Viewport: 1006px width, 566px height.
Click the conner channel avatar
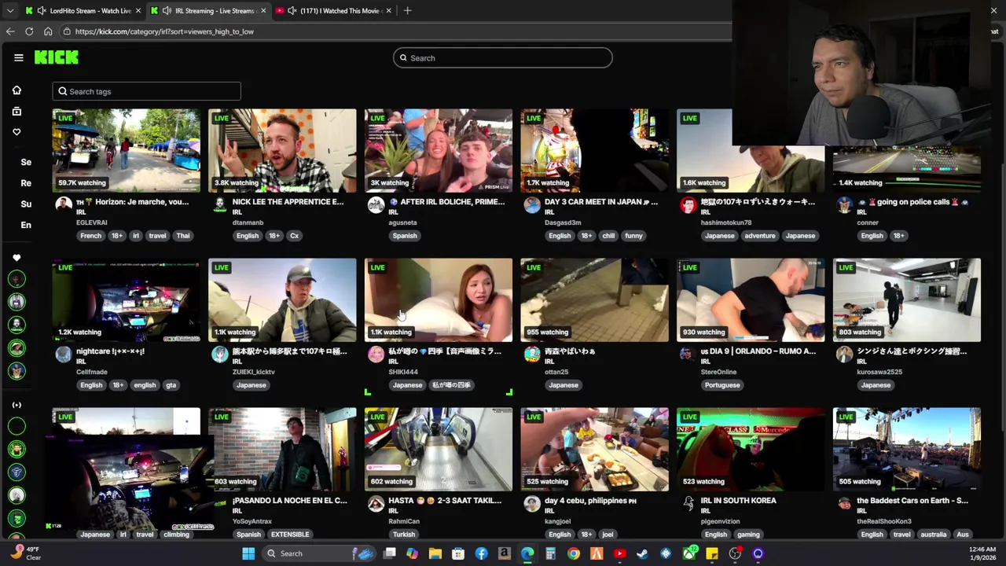tap(844, 205)
